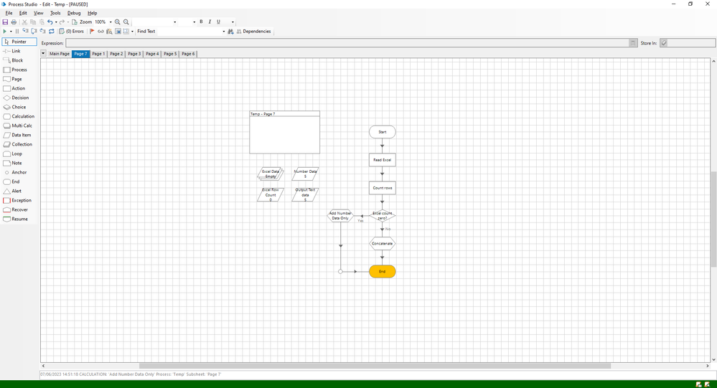
Task: Click the Find binoculars icon beside search box
Action: pos(230,32)
